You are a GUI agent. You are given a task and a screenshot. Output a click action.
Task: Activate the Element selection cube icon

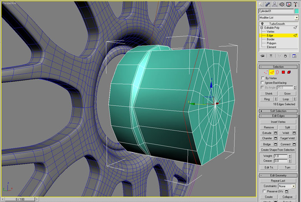(289, 72)
